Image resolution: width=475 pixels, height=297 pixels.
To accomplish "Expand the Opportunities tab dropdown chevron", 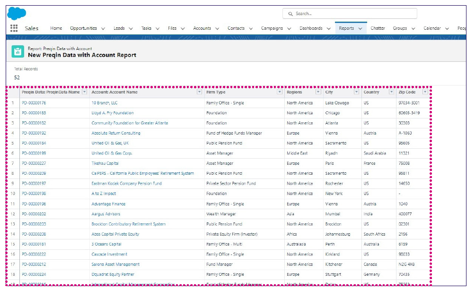I will [103, 28].
